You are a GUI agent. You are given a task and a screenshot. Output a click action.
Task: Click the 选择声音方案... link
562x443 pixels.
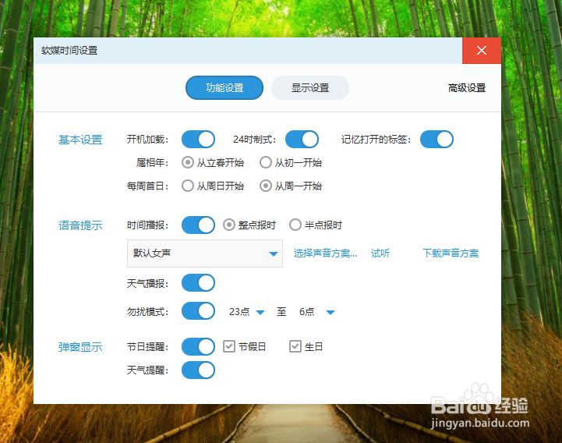pyautogui.click(x=325, y=253)
